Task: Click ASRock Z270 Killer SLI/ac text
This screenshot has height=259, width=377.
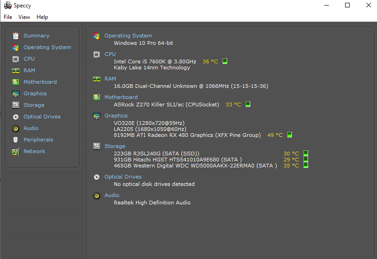Action: (x=167, y=105)
